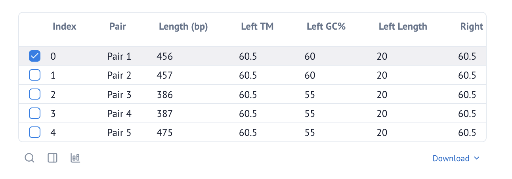Uncheck the row 0 checkbox

click(x=35, y=56)
